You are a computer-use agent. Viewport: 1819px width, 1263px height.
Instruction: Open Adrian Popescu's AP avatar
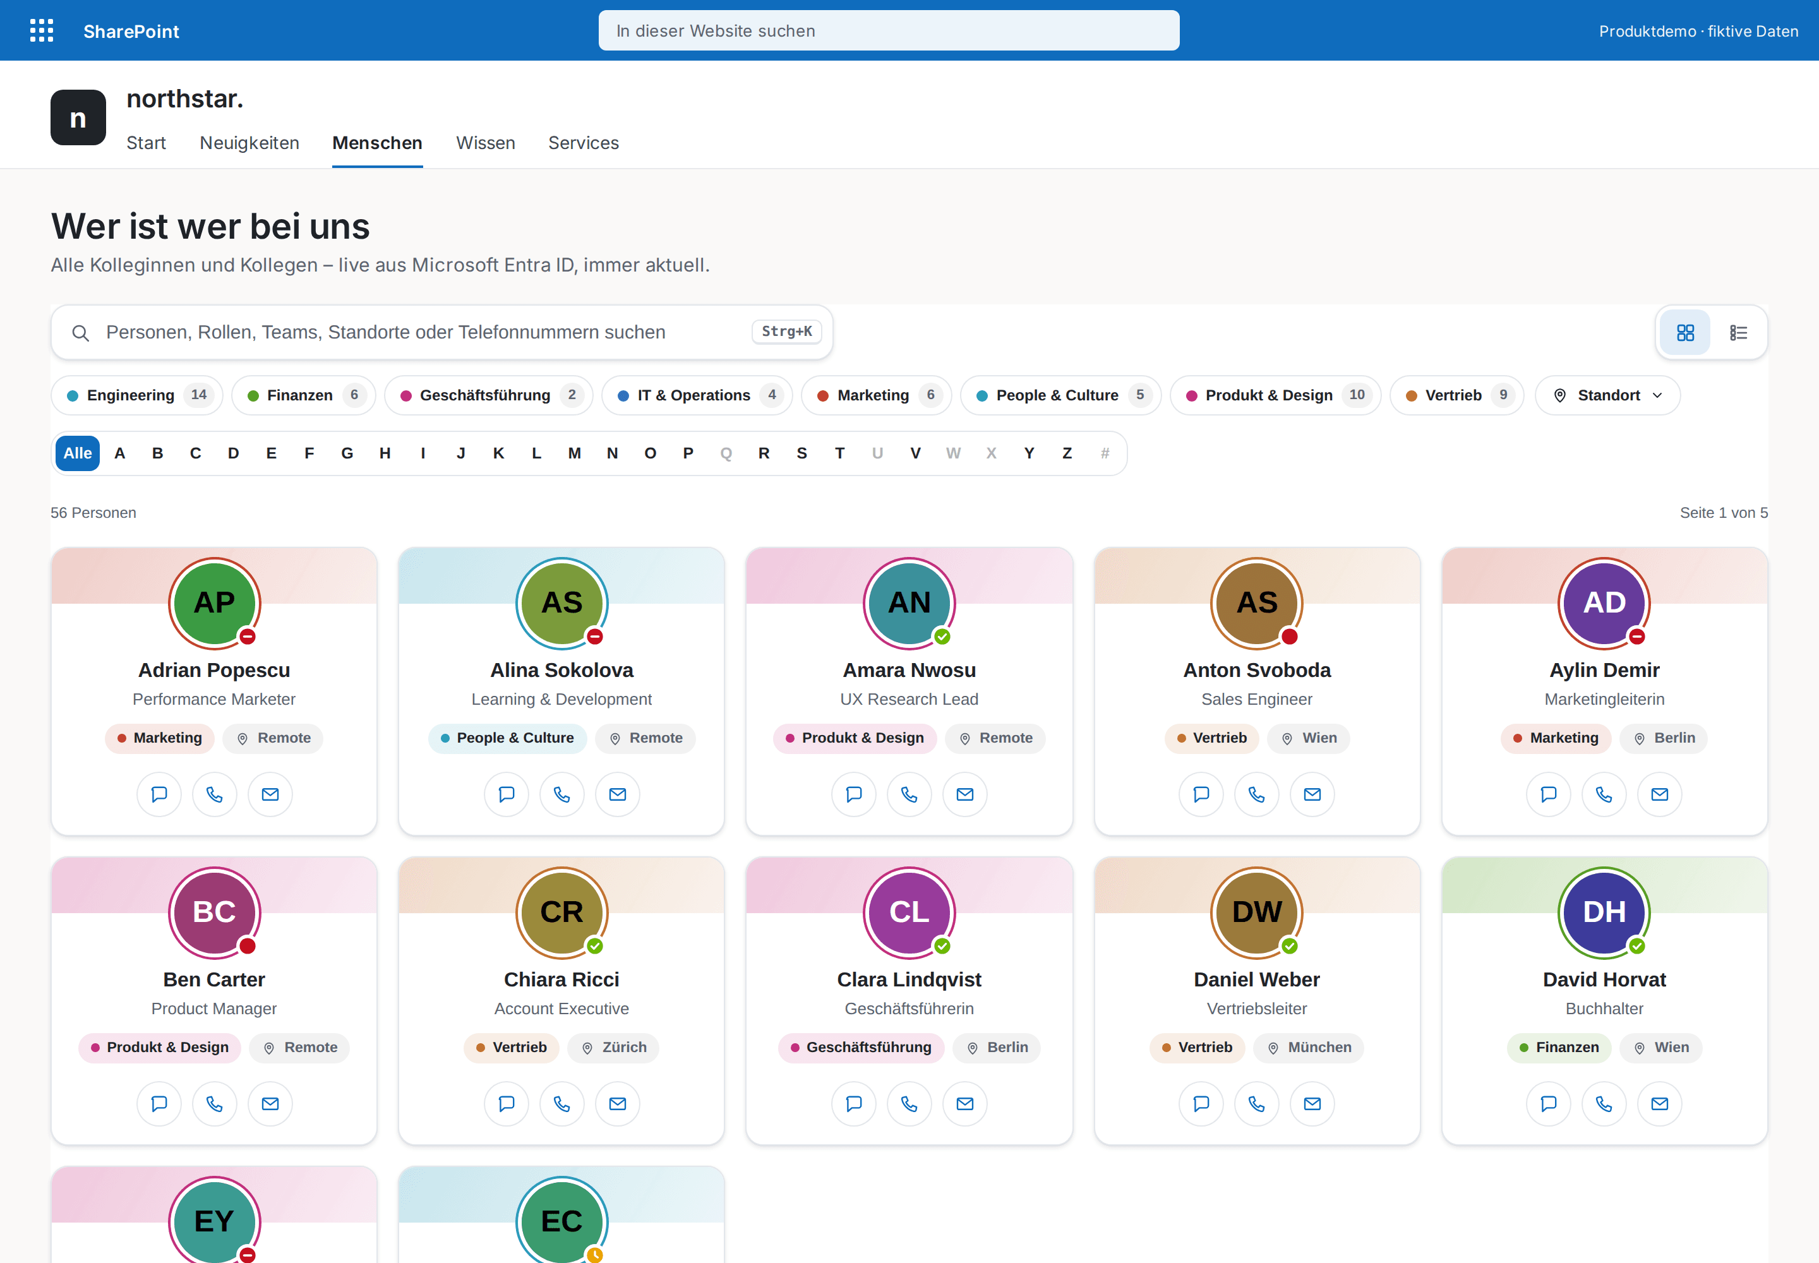(x=215, y=603)
